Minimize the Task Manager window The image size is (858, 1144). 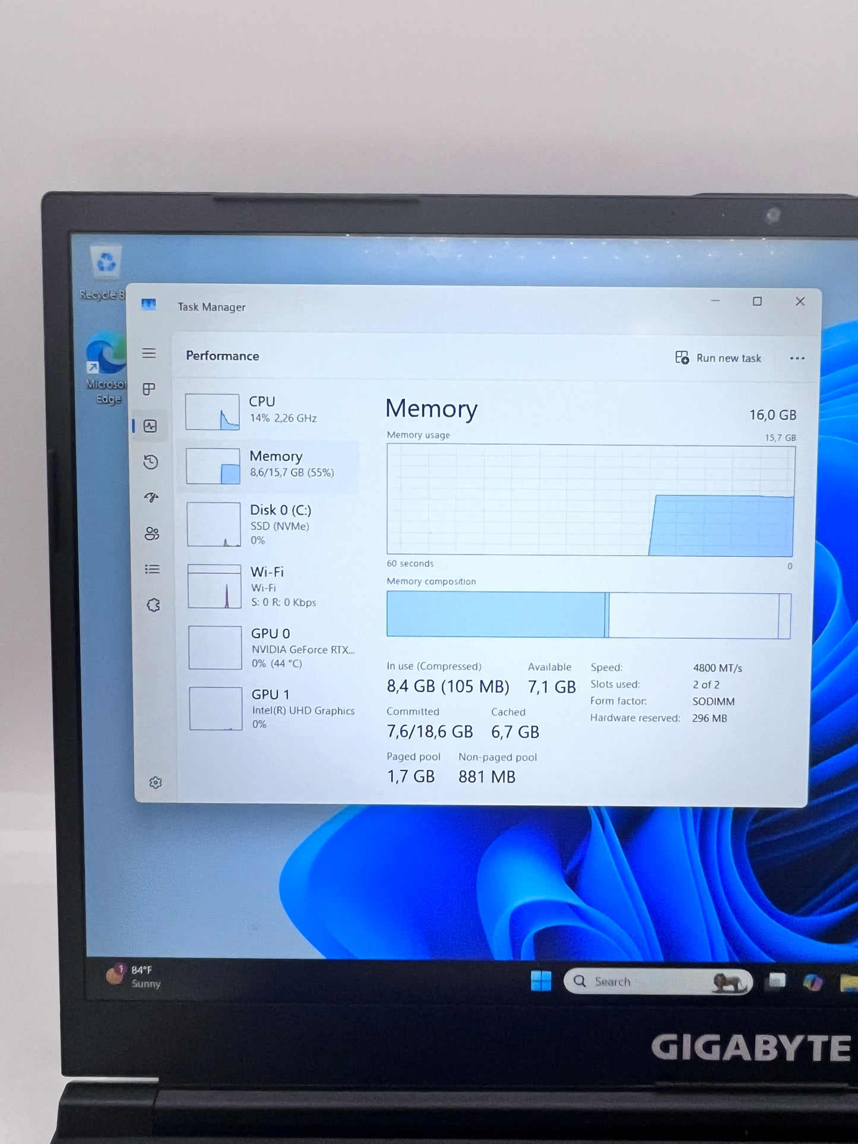[x=715, y=301]
